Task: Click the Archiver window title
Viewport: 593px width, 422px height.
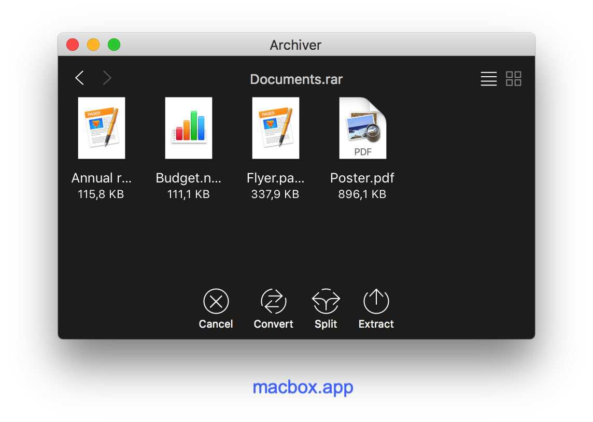Action: pos(295,45)
